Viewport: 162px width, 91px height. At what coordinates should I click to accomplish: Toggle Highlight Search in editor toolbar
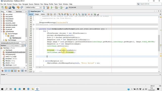click(x=68, y=14)
